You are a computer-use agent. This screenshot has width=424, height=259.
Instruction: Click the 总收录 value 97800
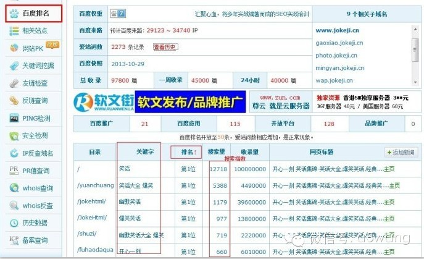pos(120,80)
